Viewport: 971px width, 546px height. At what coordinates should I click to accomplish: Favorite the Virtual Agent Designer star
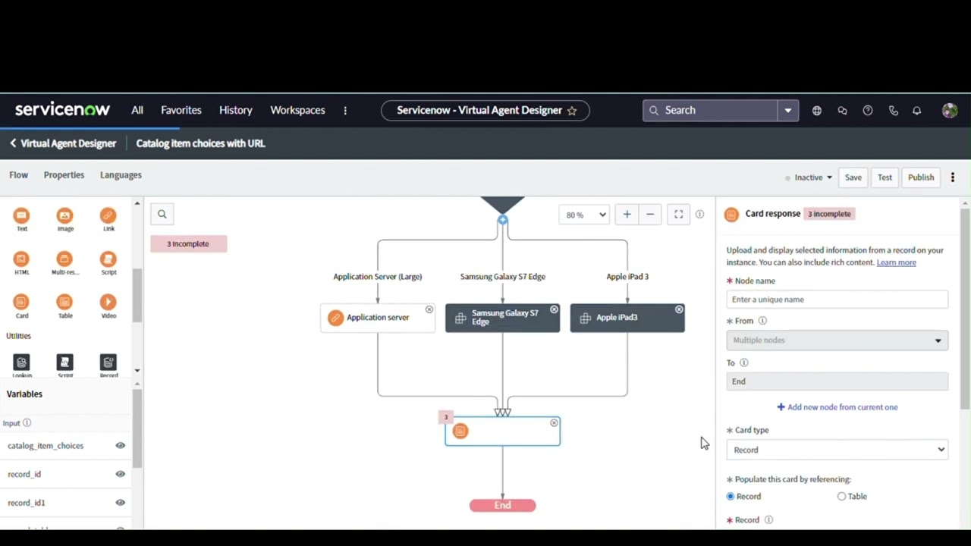tap(572, 111)
